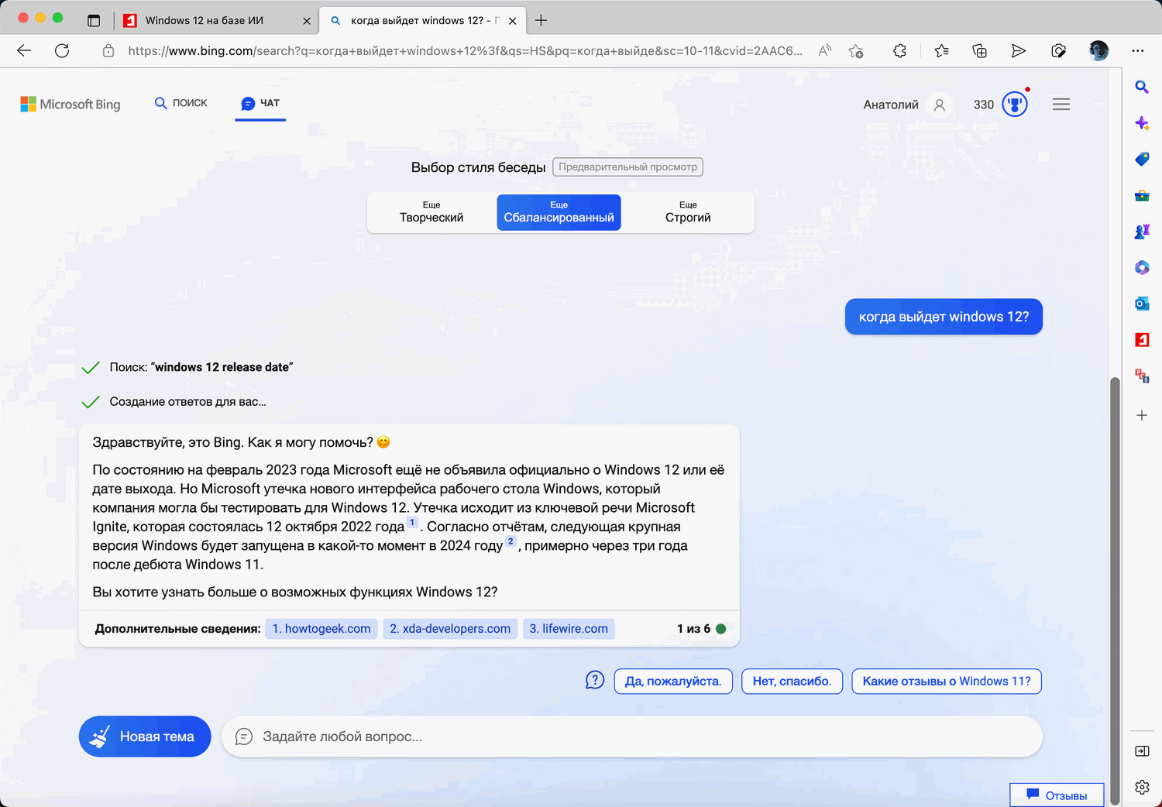Open sidebar settings gear
Viewport: 1162px width, 807px height.
pyautogui.click(x=1142, y=787)
